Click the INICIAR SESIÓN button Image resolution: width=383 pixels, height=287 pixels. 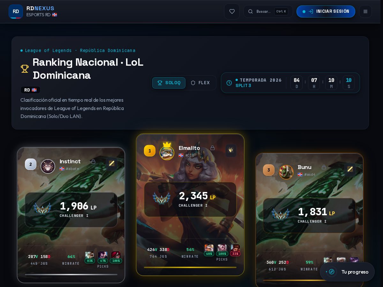coord(326,11)
